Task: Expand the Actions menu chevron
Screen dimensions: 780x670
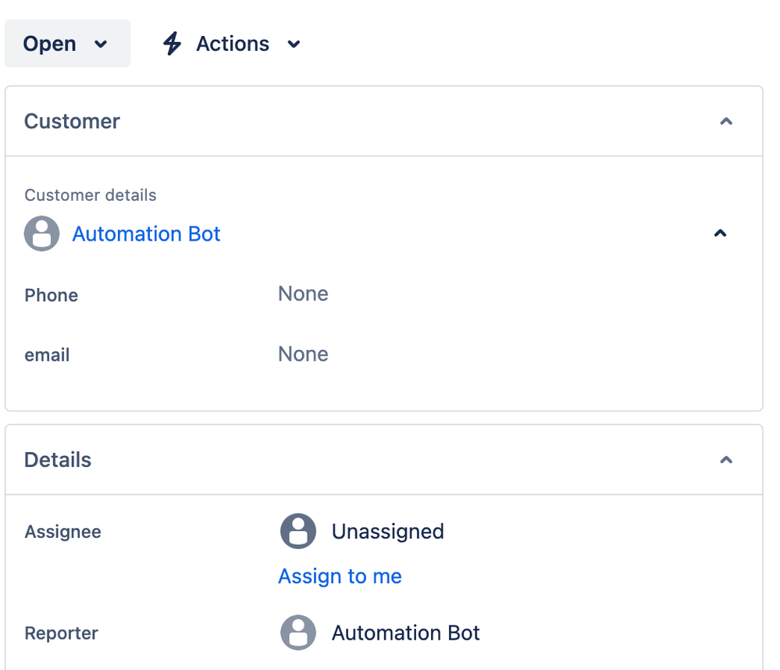Action: [294, 45]
